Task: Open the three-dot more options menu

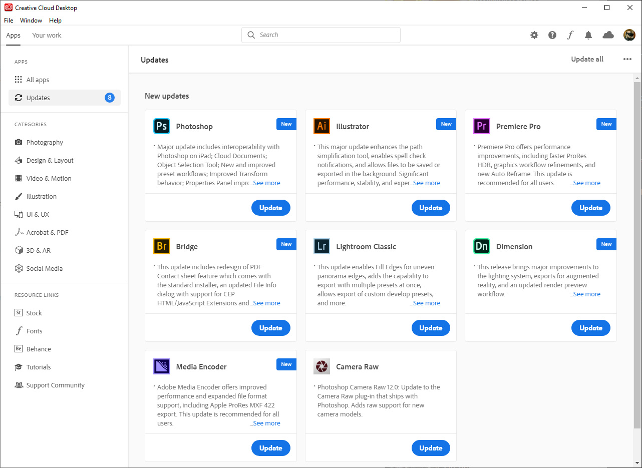Action: click(x=627, y=59)
